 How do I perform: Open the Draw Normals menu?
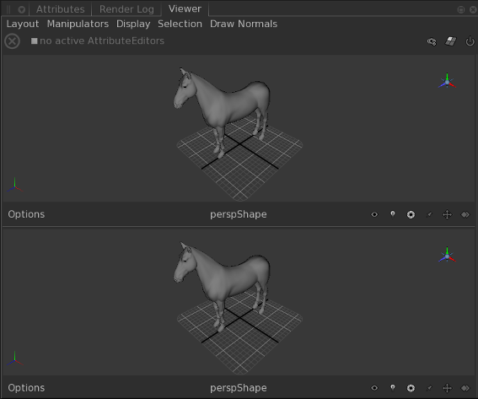point(244,24)
